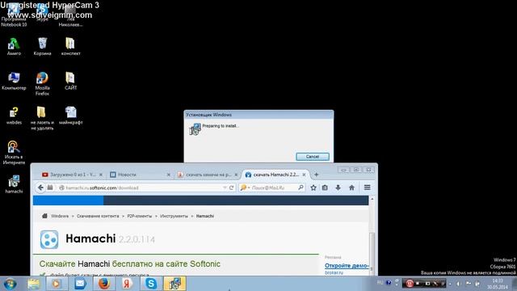The image size is (517, 291).
Task: Open Skype from the taskbar
Action: [x=151, y=284]
